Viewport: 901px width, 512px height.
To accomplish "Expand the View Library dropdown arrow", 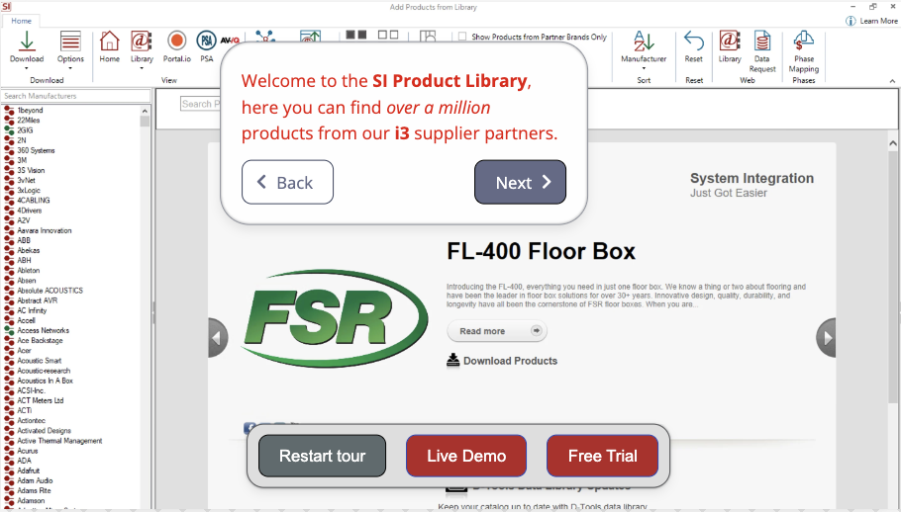I will coord(142,68).
